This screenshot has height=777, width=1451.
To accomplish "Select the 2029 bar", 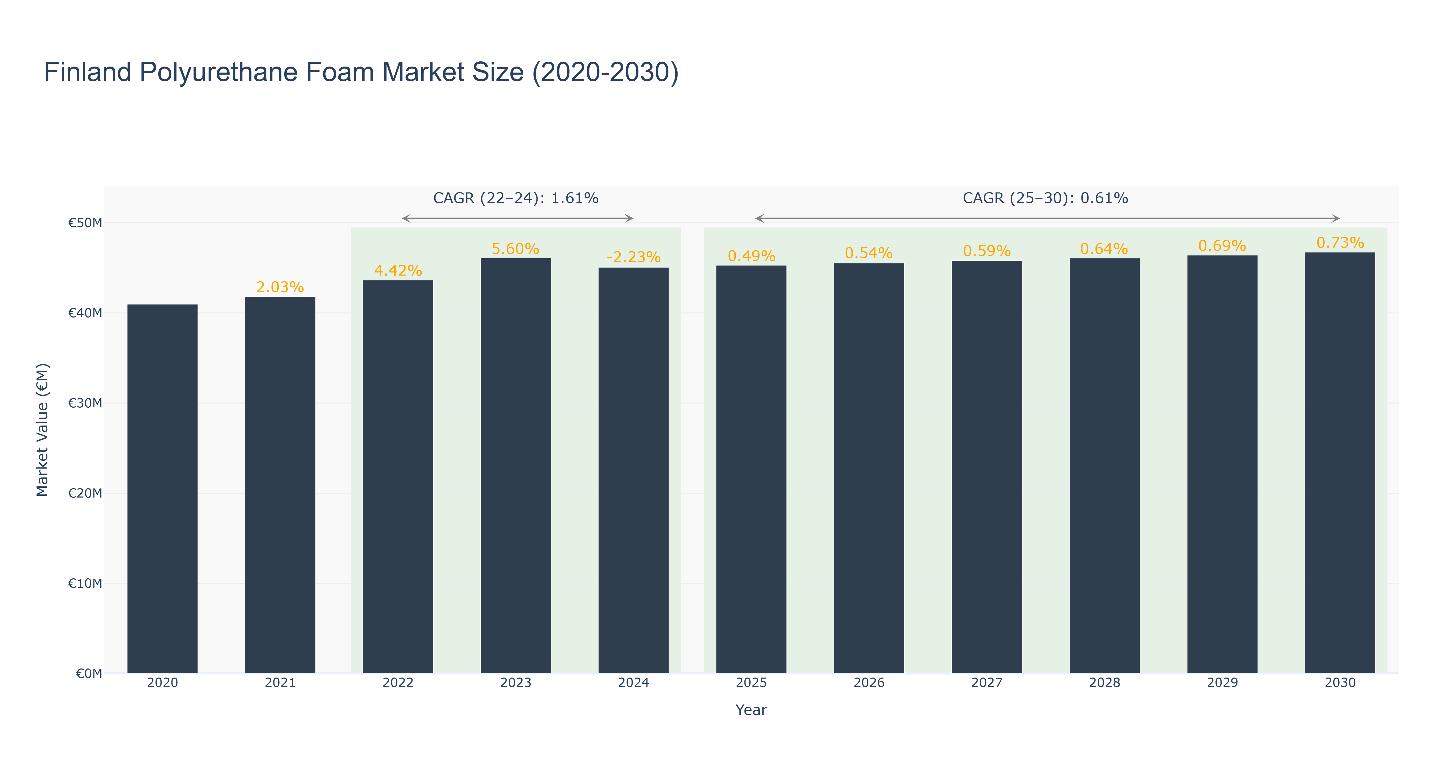I will point(1222,464).
